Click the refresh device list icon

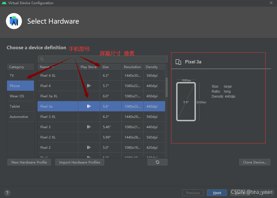[x=158, y=162]
